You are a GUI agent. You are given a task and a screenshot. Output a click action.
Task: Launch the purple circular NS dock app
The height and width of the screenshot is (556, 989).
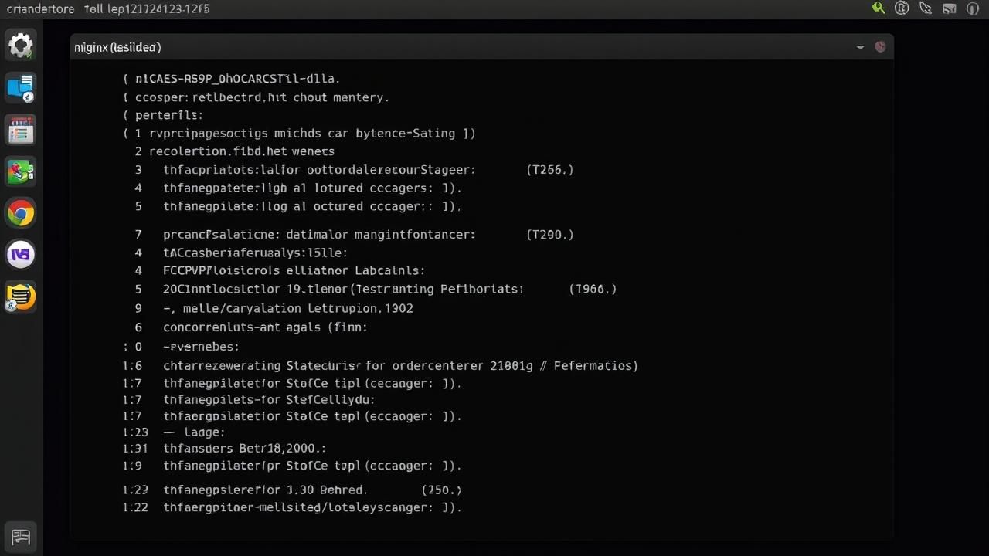[x=21, y=254]
